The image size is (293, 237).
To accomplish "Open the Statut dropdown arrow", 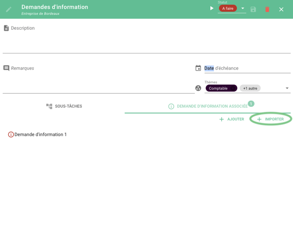I will click(x=243, y=8).
